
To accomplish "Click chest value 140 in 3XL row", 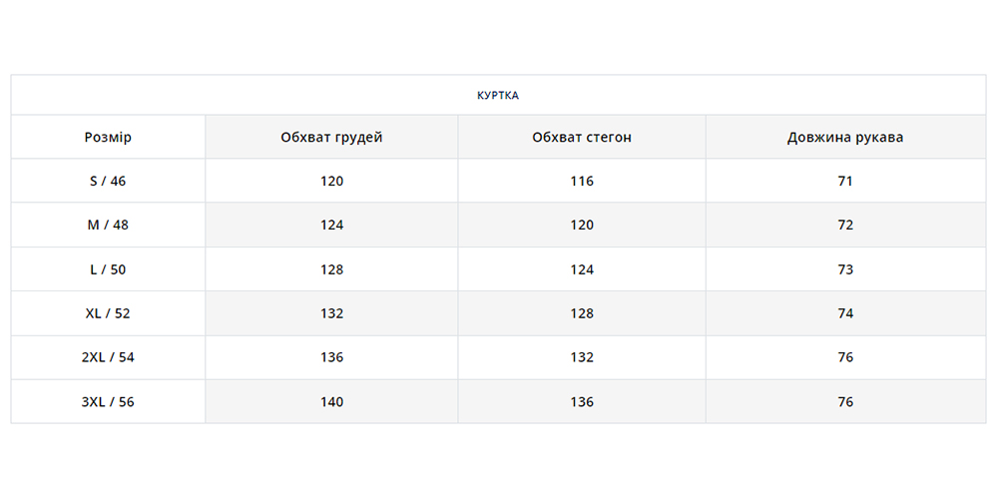I will [x=332, y=402].
